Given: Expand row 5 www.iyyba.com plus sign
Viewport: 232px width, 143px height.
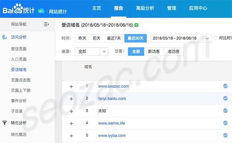Looking at the screenshot, I should tap(71, 136).
